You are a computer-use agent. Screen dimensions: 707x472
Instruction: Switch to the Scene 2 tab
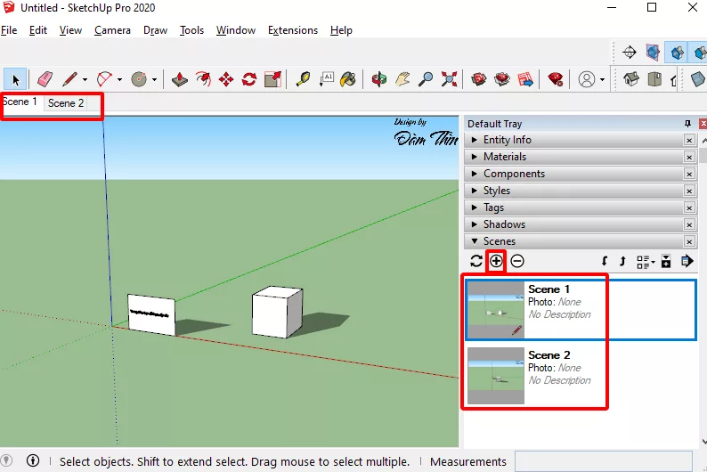point(66,102)
